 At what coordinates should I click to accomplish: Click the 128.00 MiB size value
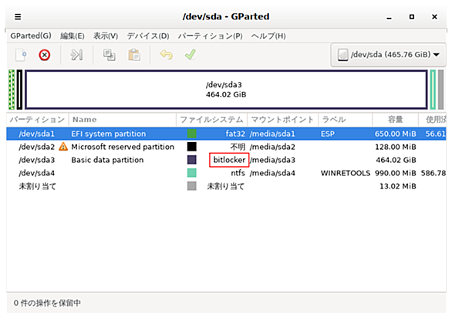[x=396, y=147]
